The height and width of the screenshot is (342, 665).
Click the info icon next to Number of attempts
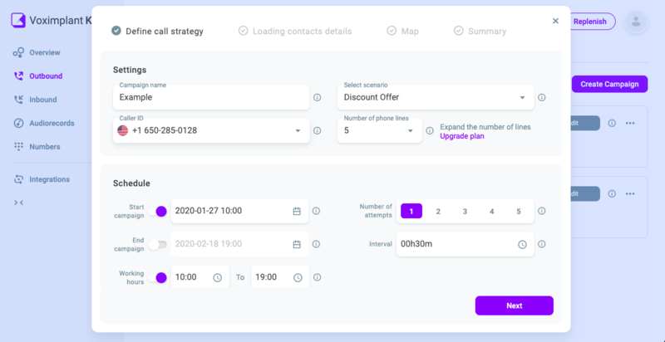point(541,211)
